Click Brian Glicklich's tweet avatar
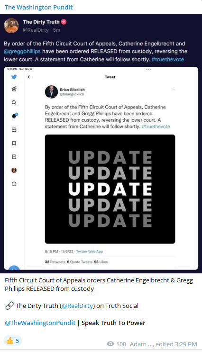Image resolution: width=202 pixels, height=352 pixels. coord(52,92)
